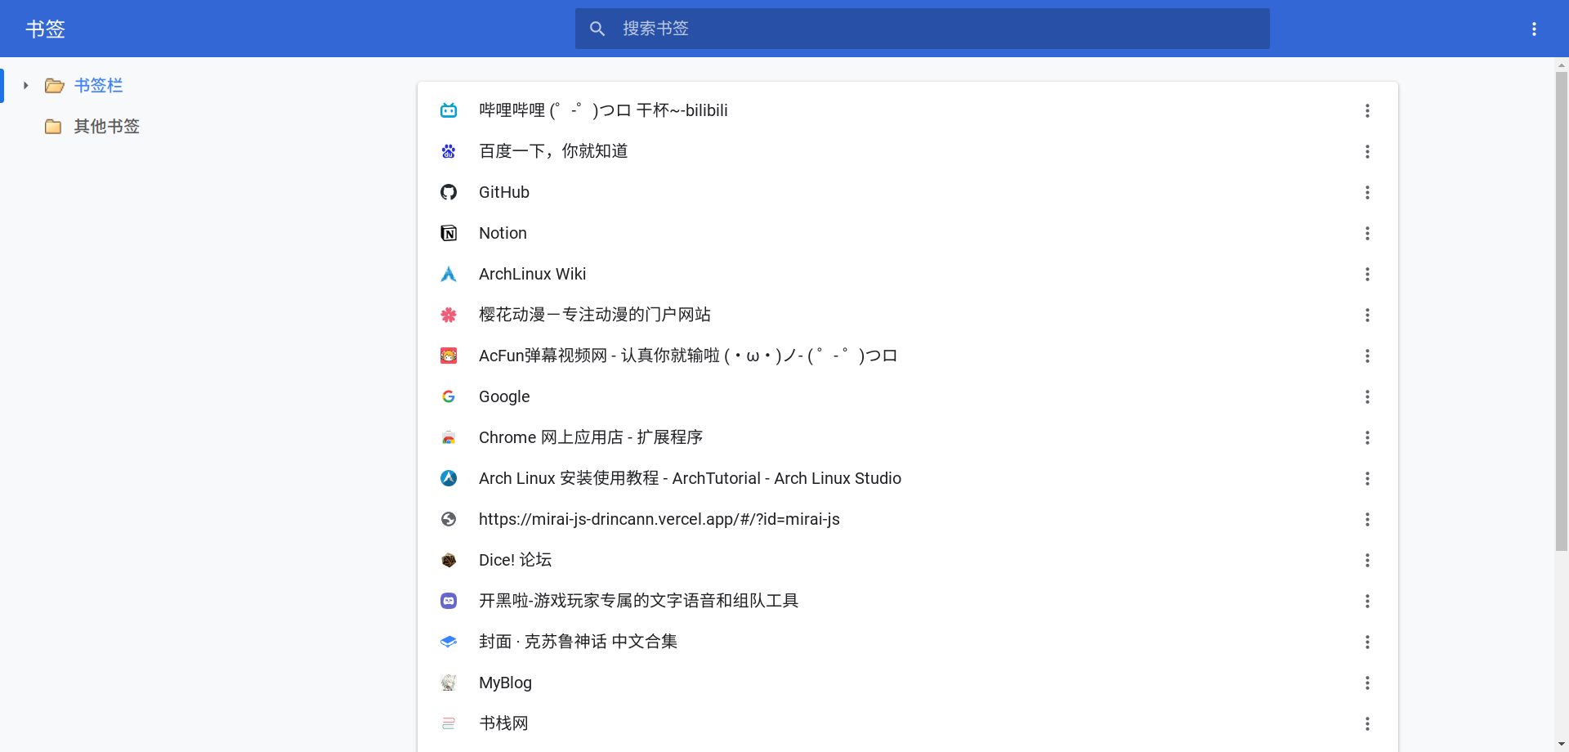
Task: Click the Google G favicon
Action: [449, 396]
